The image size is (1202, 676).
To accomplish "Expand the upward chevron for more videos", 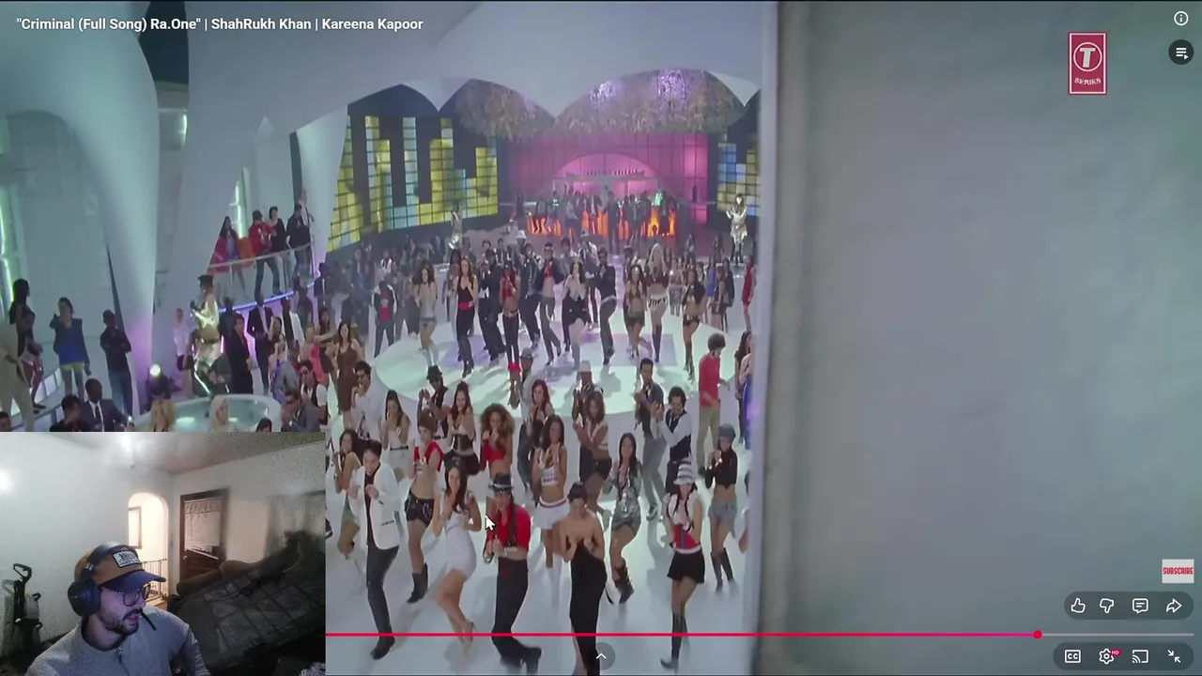I will pos(601,657).
